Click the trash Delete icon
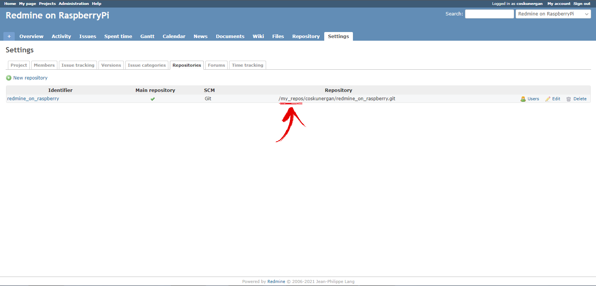Image resolution: width=596 pixels, height=286 pixels. tap(568, 99)
